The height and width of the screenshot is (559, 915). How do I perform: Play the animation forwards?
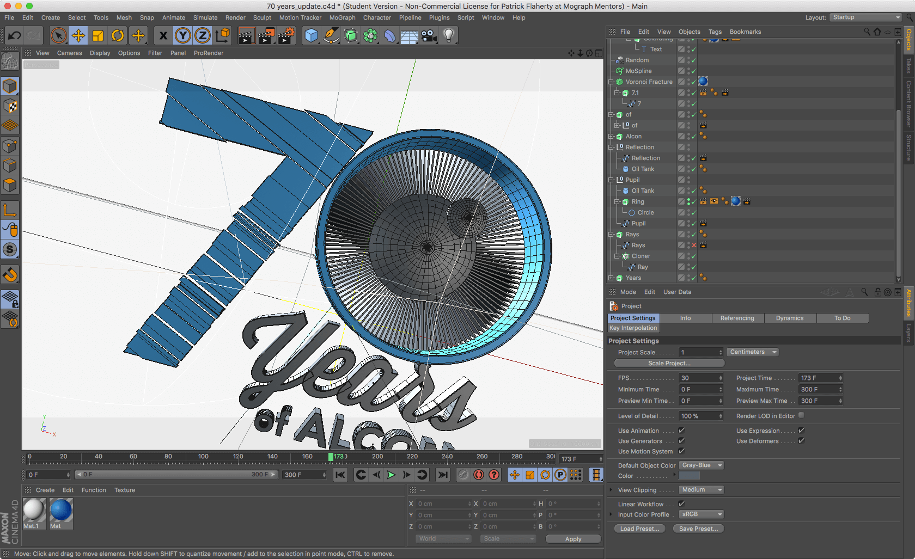[391, 475]
